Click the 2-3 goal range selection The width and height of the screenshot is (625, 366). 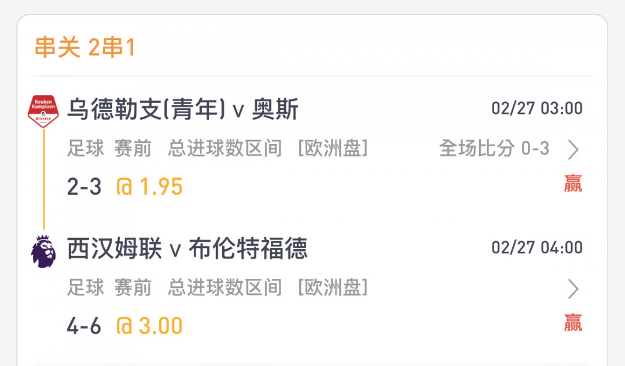pos(84,187)
